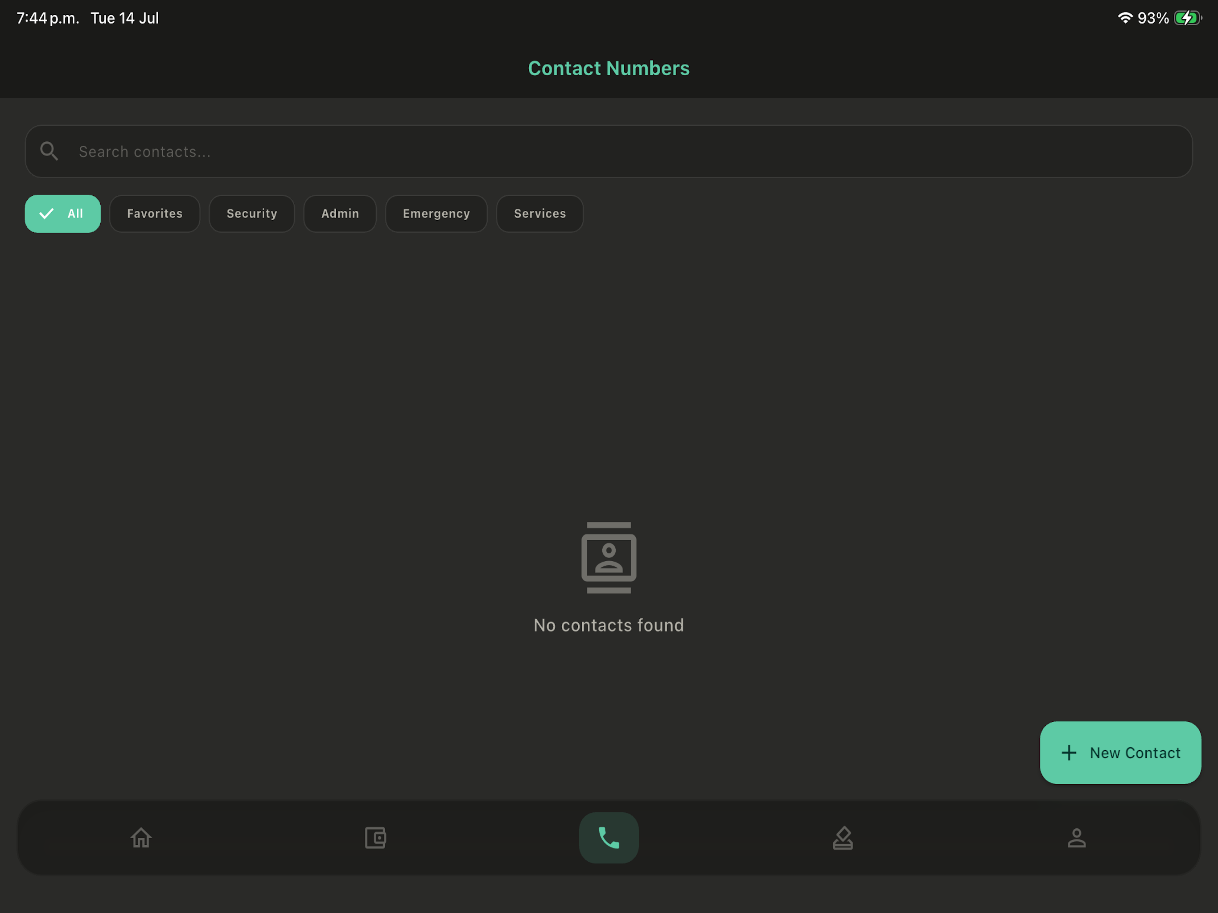Tap the 7:44 p.m. clock
Viewport: 1218px width, 913px height.
coord(48,18)
